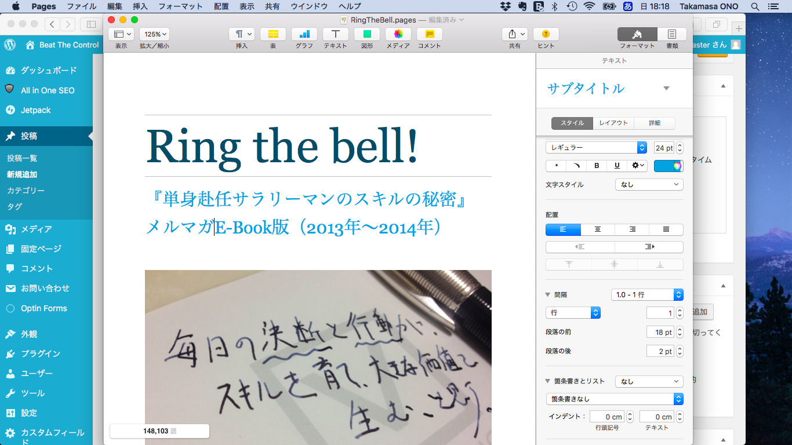Open the 125% zoom dropdown
Viewport: 792px width, 445px height.
pyautogui.click(x=154, y=34)
